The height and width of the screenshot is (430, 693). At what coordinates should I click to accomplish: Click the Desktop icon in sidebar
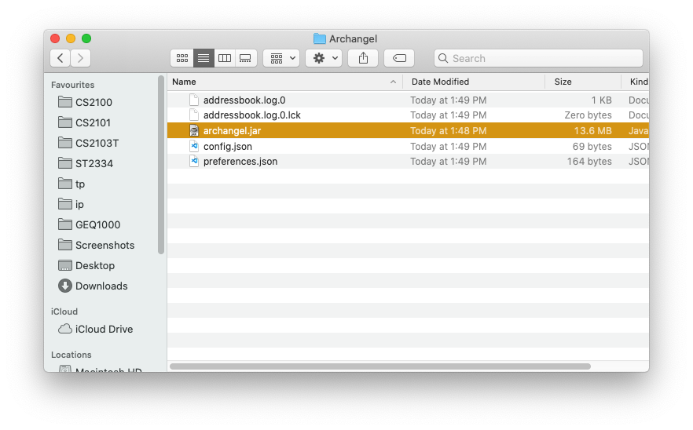pyautogui.click(x=65, y=265)
